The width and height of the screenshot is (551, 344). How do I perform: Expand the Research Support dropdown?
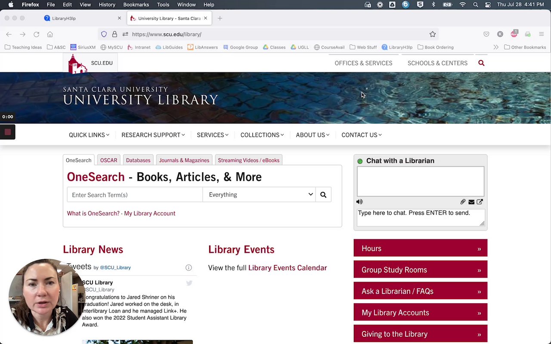point(153,135)
